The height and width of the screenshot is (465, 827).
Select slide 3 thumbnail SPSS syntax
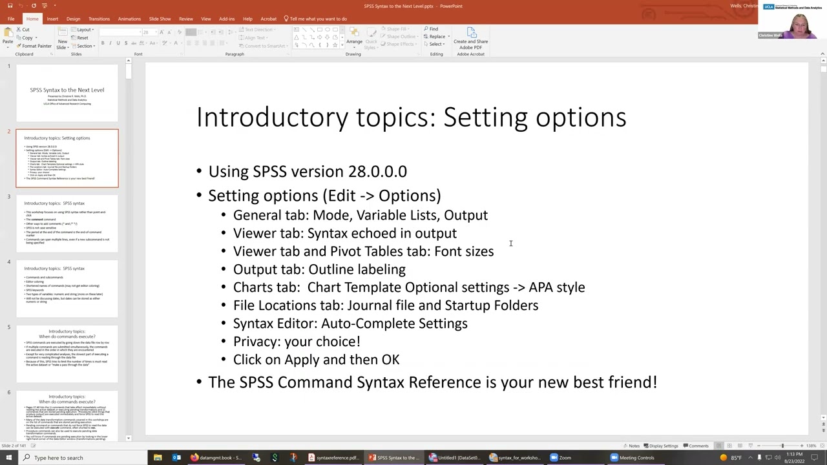[67, 223]
